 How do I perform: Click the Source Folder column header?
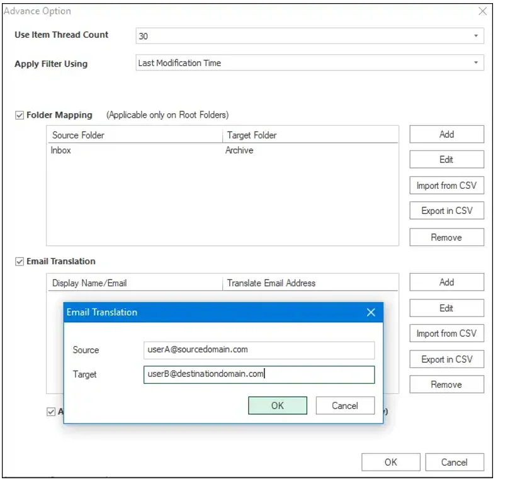pyautogui.click(x=135, y=135)
